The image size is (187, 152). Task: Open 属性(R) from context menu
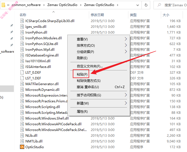coord(82,112)
